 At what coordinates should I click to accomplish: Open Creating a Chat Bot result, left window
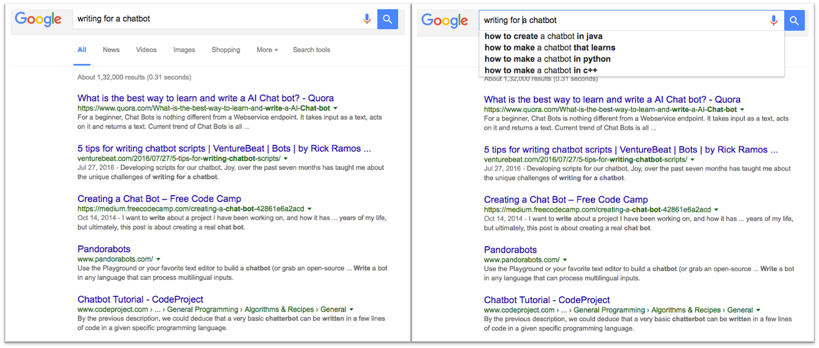(159, 199)
